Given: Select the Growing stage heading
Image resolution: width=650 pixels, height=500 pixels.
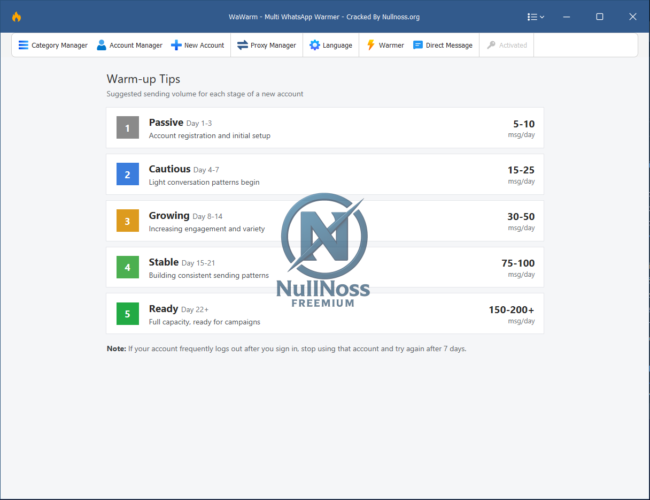Looking at the screenshot, I should pos(169,216).
